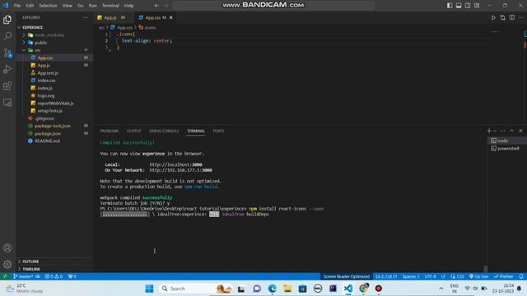Click the master branch indicator

(23, 276)
